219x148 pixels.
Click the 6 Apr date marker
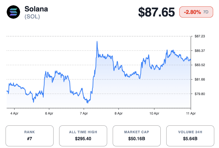click(x=49, y=113)
